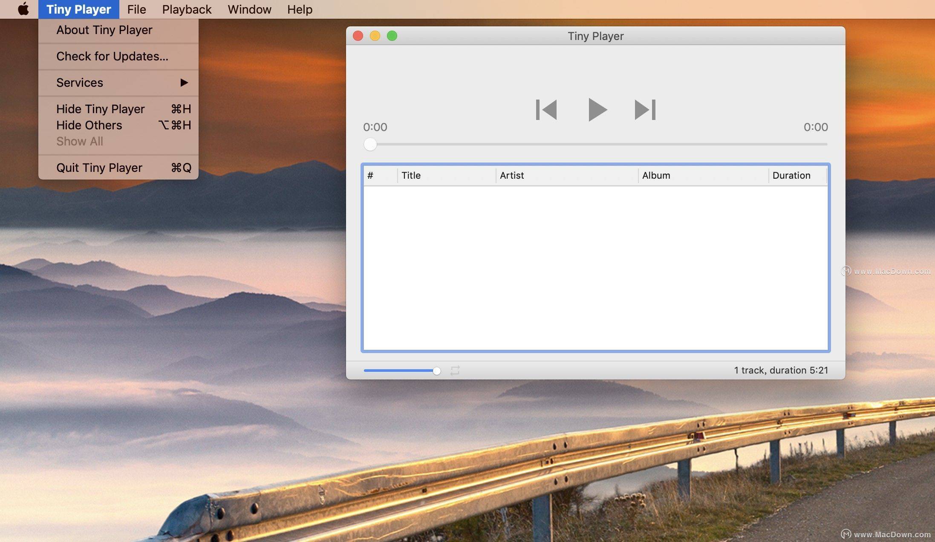
Task: Click the play/pause icon
Action: [595, 109]
